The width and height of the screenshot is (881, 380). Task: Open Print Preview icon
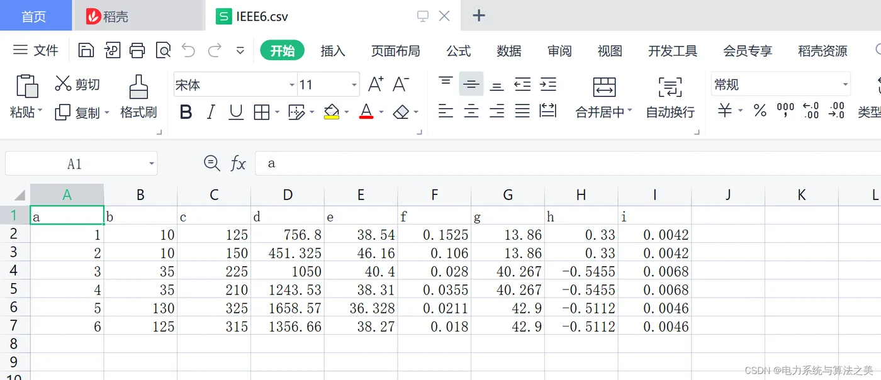[x=163, y=50]
